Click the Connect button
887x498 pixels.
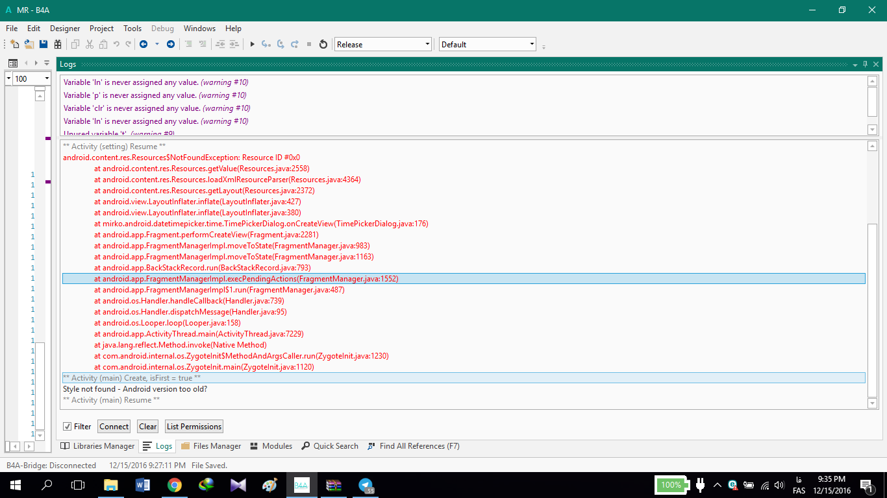(114, 427)
